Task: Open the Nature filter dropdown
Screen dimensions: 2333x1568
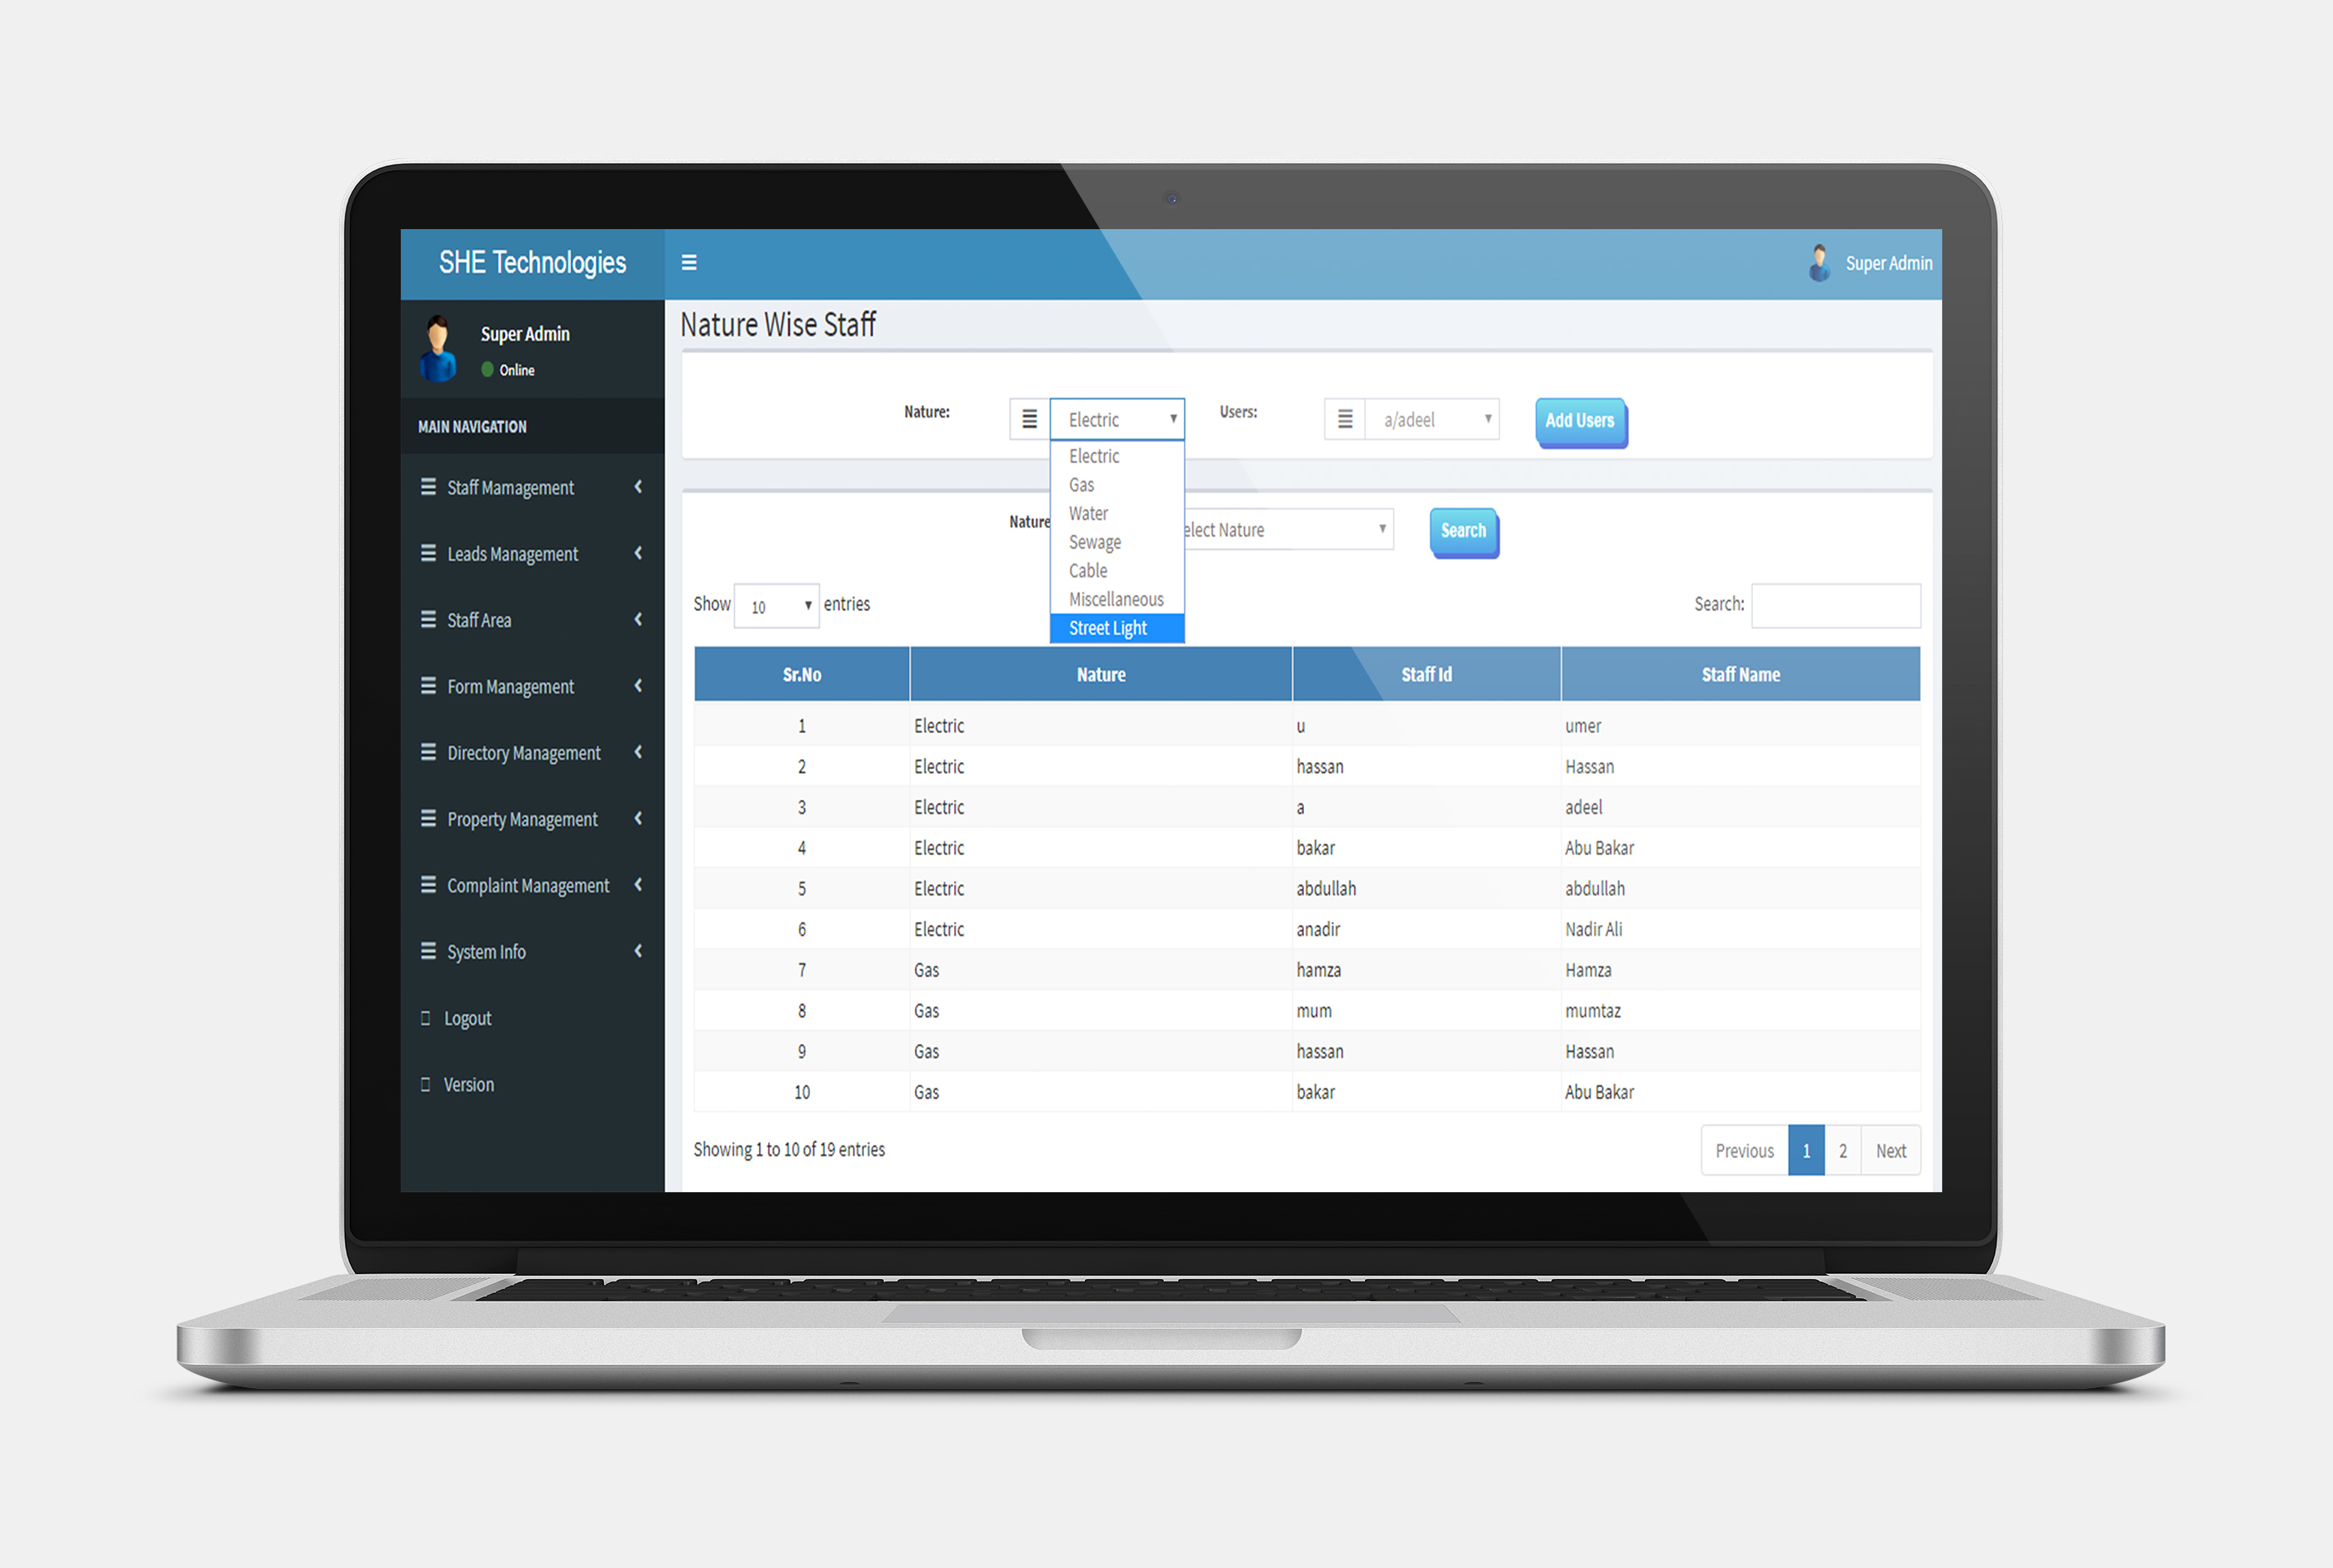Action: click(x=1115, y=420)
